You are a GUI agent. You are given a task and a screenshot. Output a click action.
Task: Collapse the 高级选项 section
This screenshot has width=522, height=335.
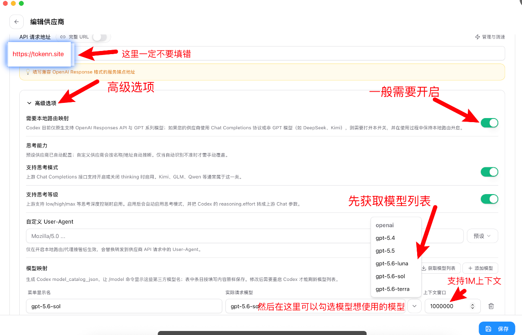[42, 103]
